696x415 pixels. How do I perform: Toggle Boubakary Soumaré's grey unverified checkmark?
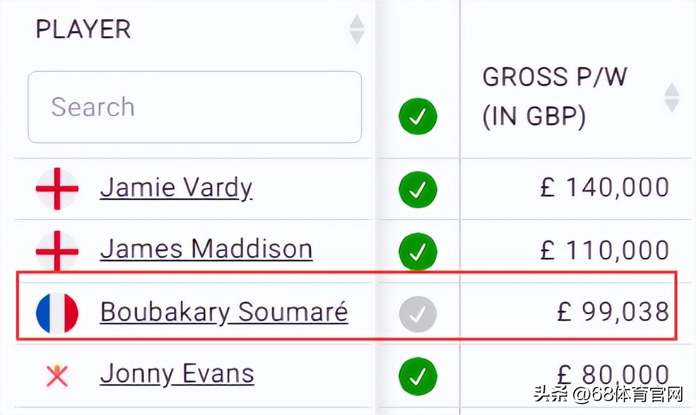pyautogui.click(x=417, y=313)
